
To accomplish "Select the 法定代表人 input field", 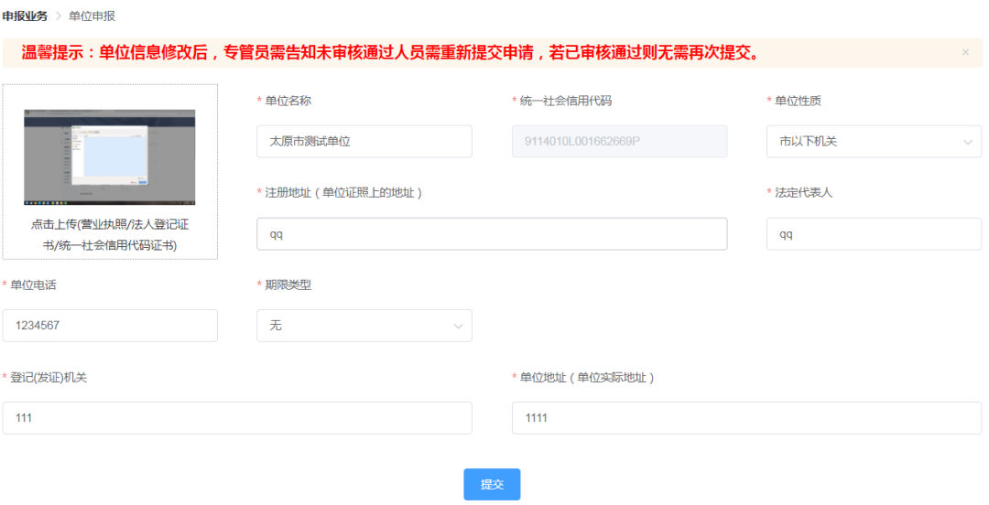I will [x=873, y=234].
